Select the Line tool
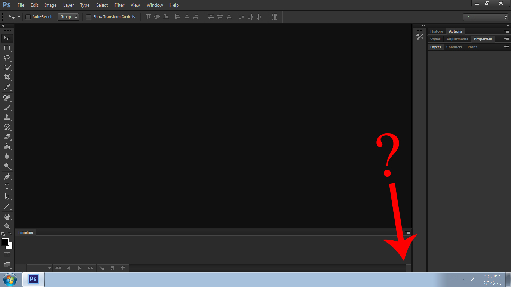 7,206
